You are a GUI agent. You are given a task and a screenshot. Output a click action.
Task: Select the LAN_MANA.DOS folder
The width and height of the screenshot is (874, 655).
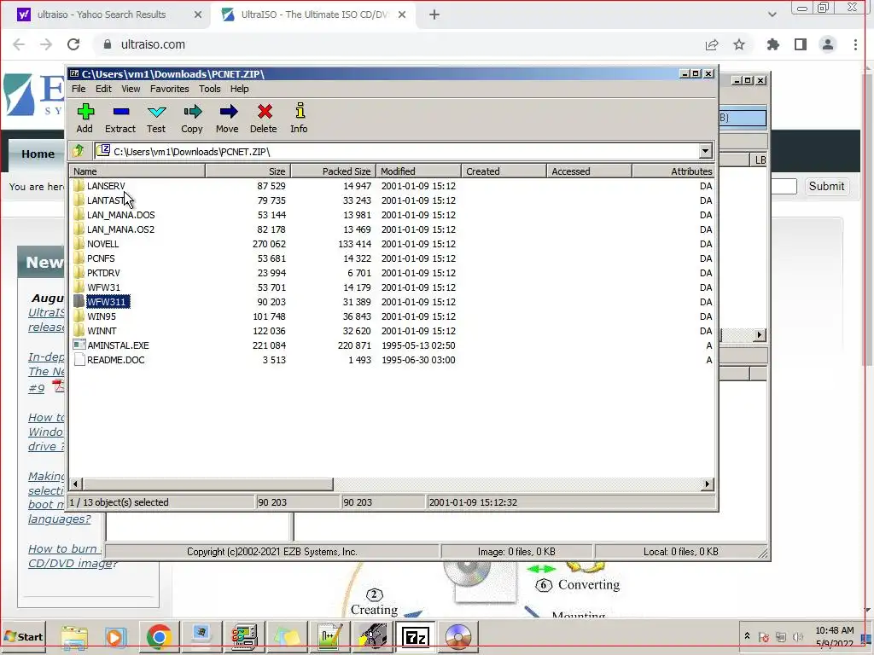coord(120,215)
